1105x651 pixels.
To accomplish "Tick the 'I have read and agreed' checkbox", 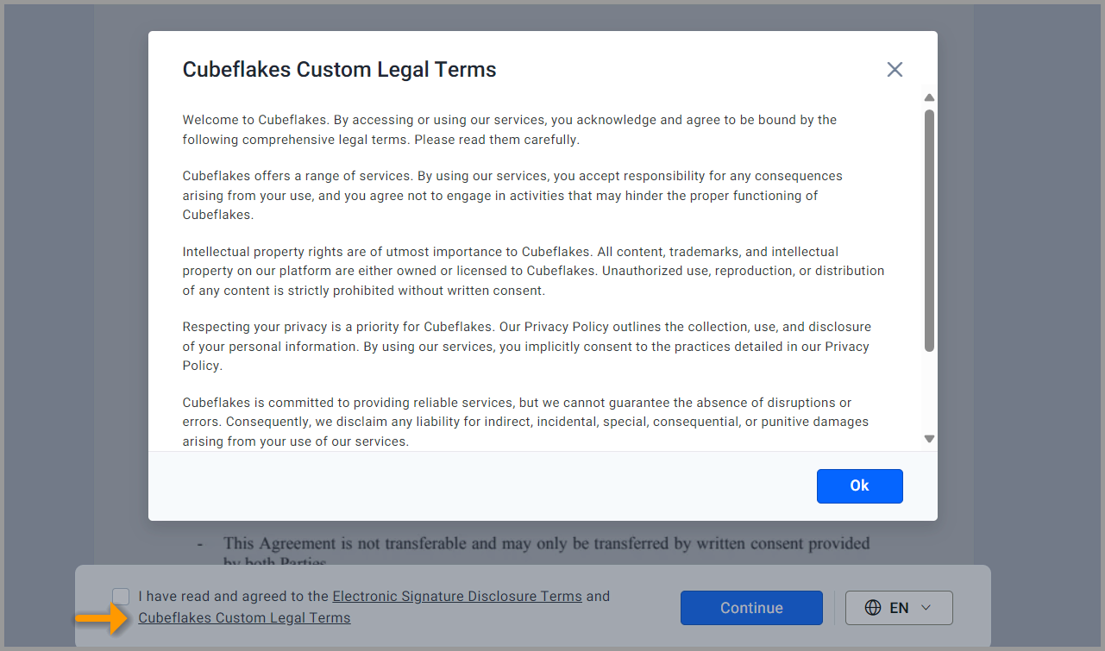I will [x=121, y=597].
